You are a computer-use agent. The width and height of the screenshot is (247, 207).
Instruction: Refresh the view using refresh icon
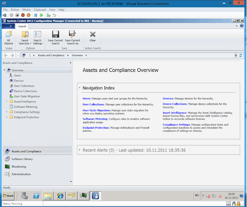tap(240, 55)
